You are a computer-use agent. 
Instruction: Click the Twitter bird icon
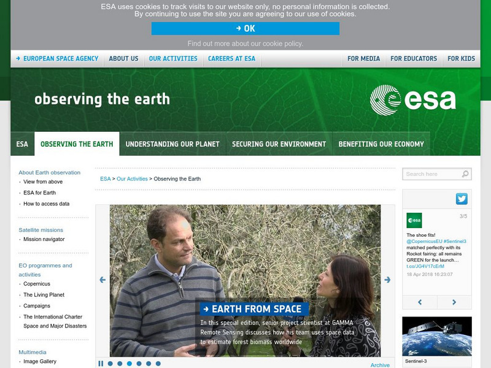coord(462,199)
